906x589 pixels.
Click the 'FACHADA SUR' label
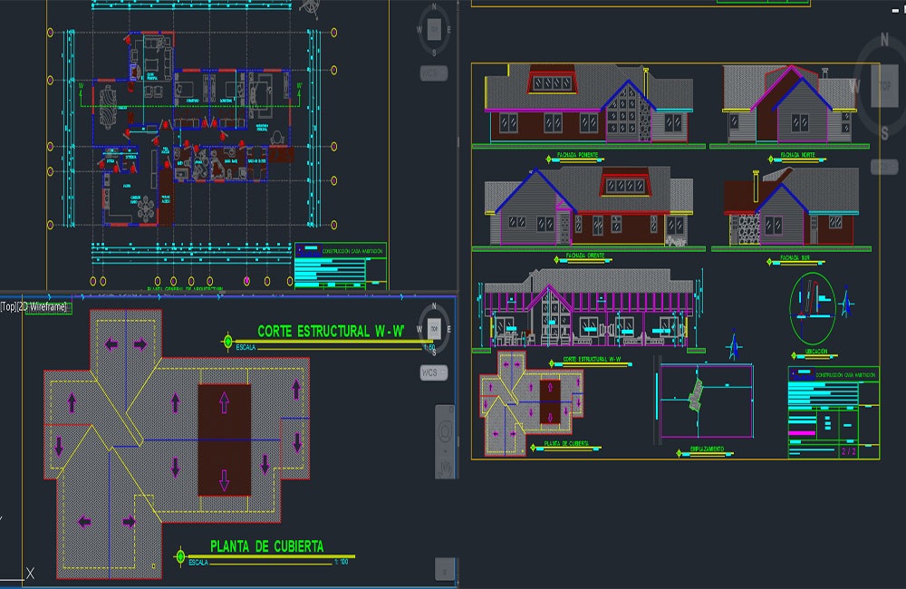point(795,257)
